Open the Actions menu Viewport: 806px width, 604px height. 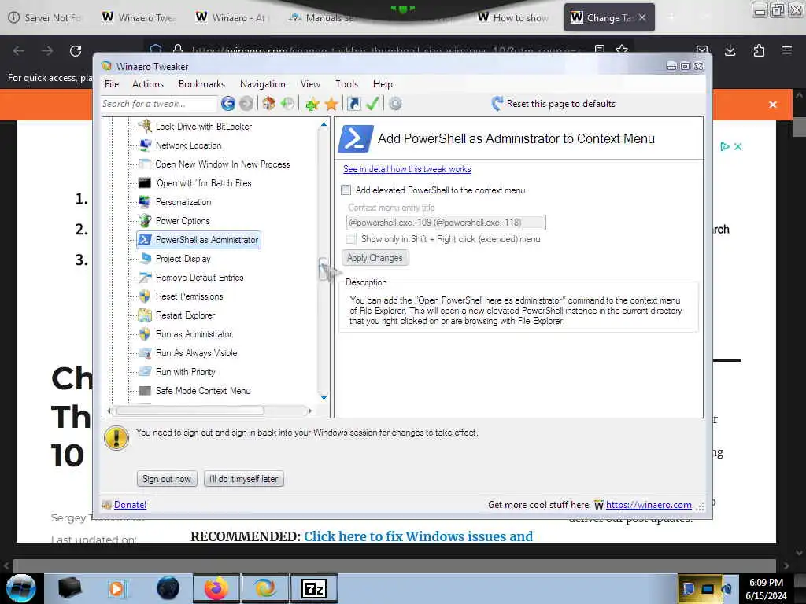pyautogui.click(x=147, y=84)
